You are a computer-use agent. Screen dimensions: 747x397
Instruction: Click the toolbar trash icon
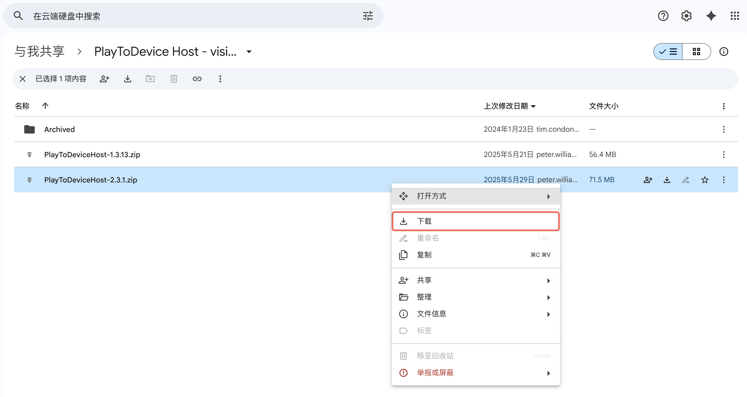point(174,79)
